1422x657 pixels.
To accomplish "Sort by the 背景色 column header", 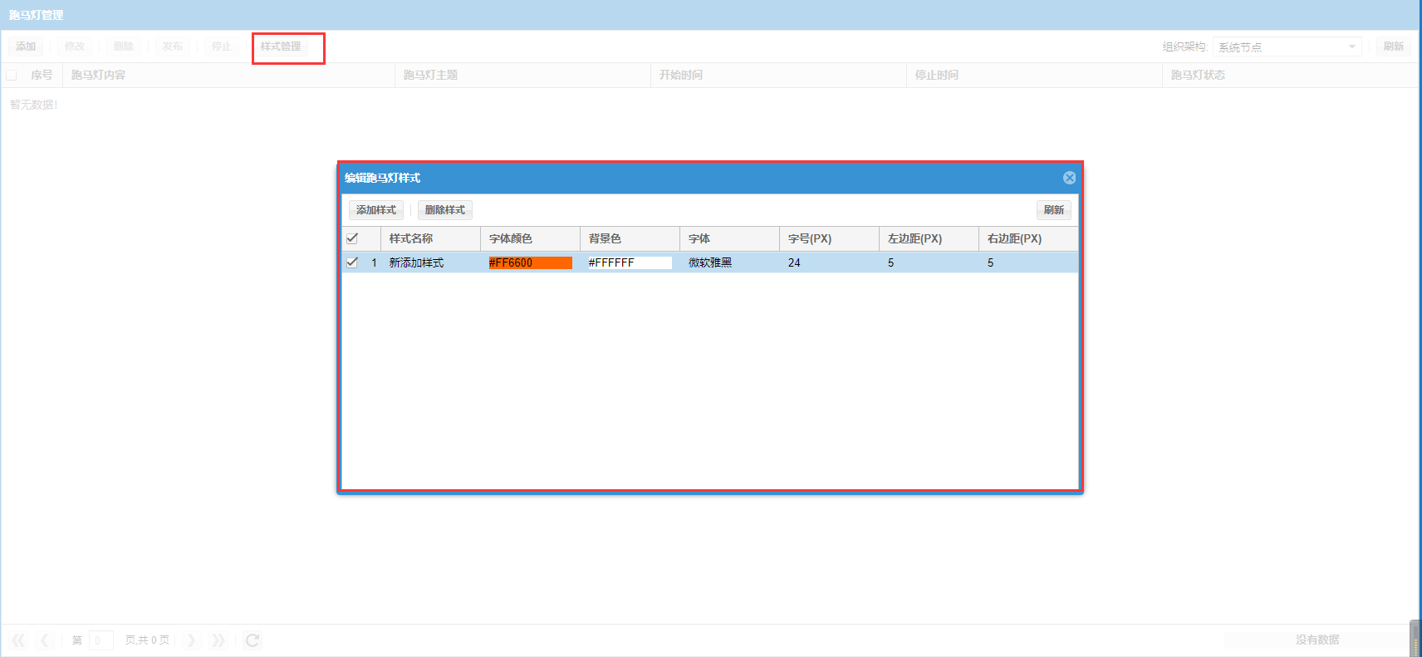I will (x=630, y=238).
